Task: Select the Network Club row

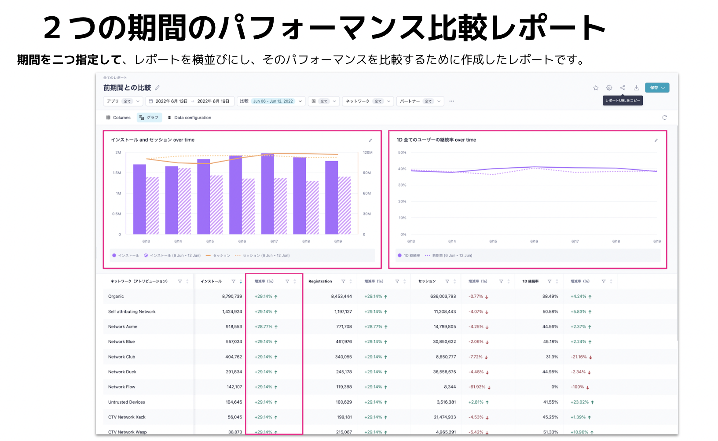Action: tap(390, 357)
